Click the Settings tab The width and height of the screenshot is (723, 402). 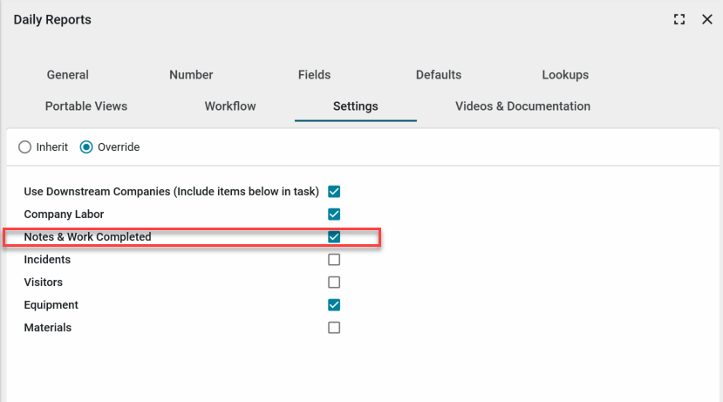pos(356,106)
